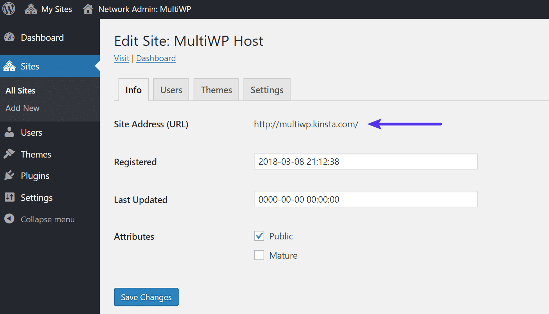Open the Sites menu in sidebar
Viewport: 549px width, 314px height.
pyautogui.click(x=30, y=66)
